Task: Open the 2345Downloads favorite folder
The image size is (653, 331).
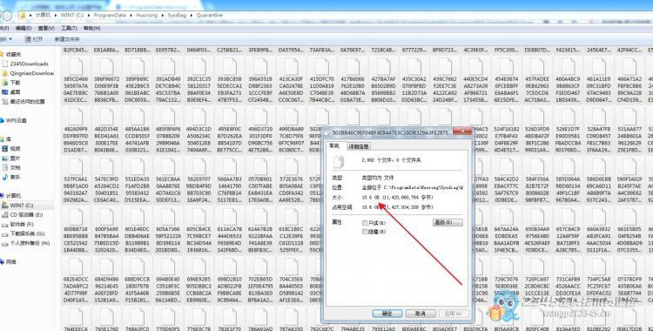Action: [x=29, y=64]
